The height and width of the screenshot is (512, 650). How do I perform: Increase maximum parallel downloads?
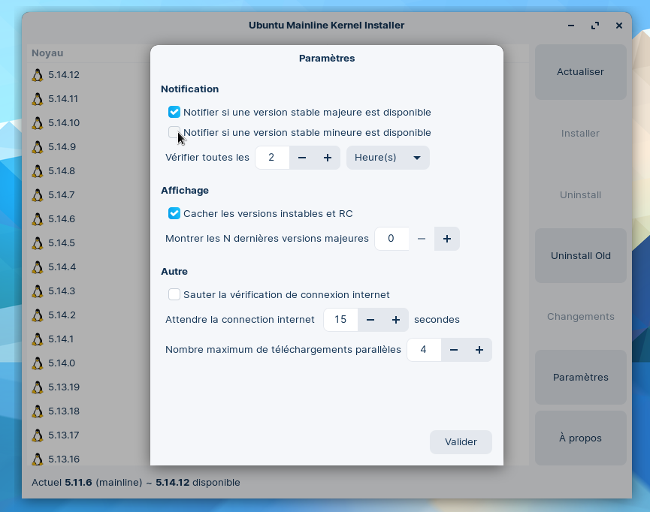coord(479,350)
